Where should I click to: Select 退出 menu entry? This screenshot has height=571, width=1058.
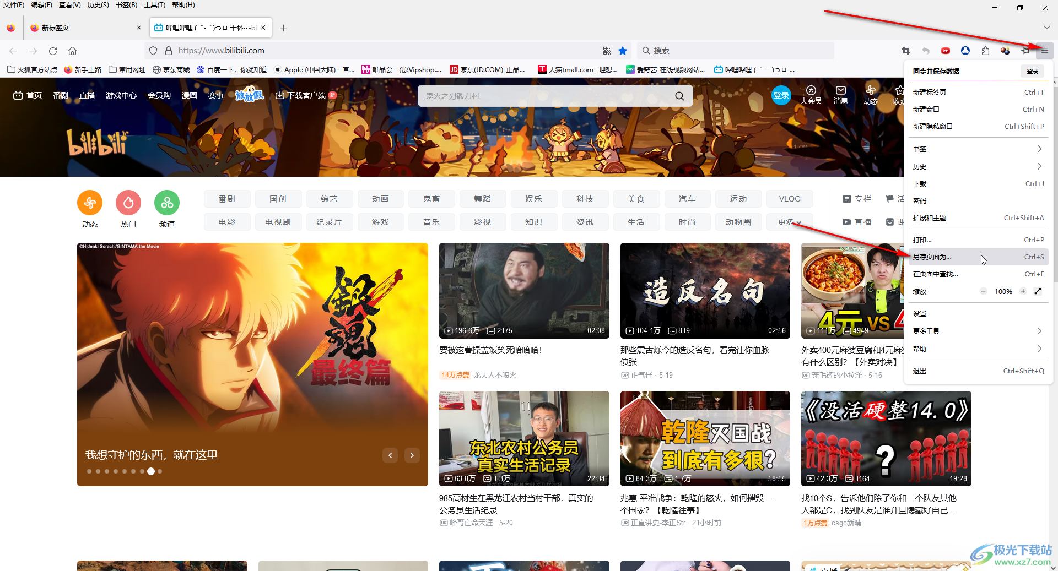(x=978, y=371)
